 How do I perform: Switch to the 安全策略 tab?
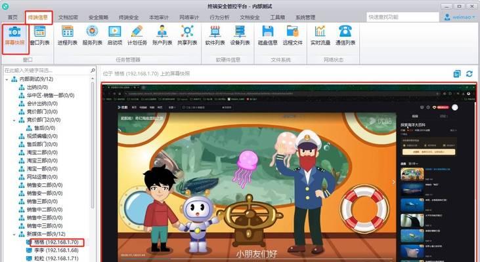click(98, 18)
